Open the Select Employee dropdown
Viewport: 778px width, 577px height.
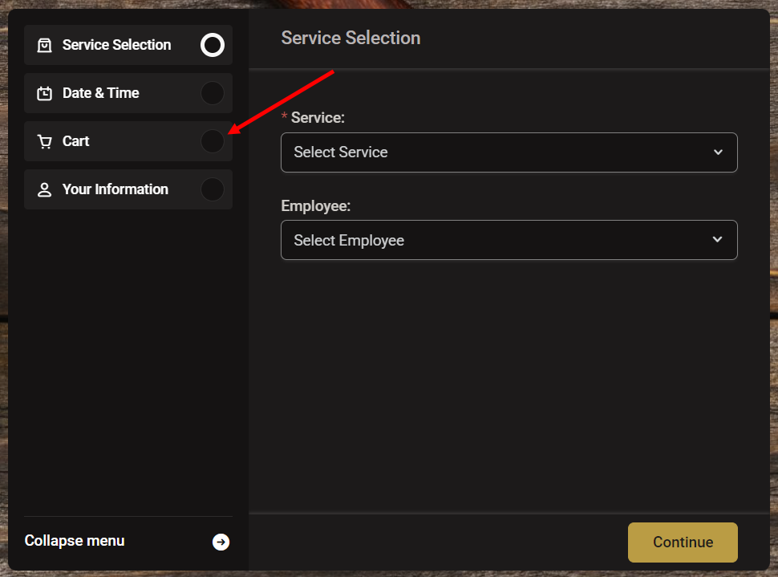497,240
